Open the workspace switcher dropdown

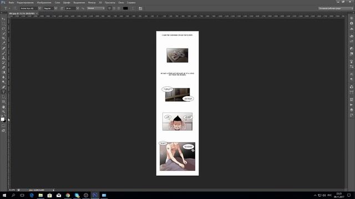336,8
